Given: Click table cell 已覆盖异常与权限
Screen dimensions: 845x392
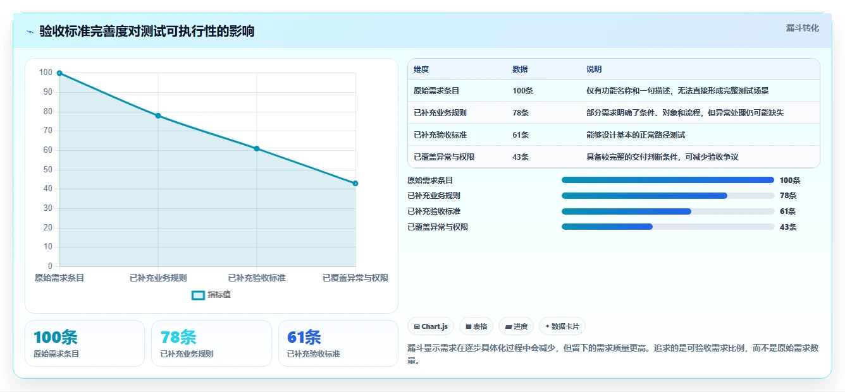Looking at the screenshot, I should click(x=444, y=157).
